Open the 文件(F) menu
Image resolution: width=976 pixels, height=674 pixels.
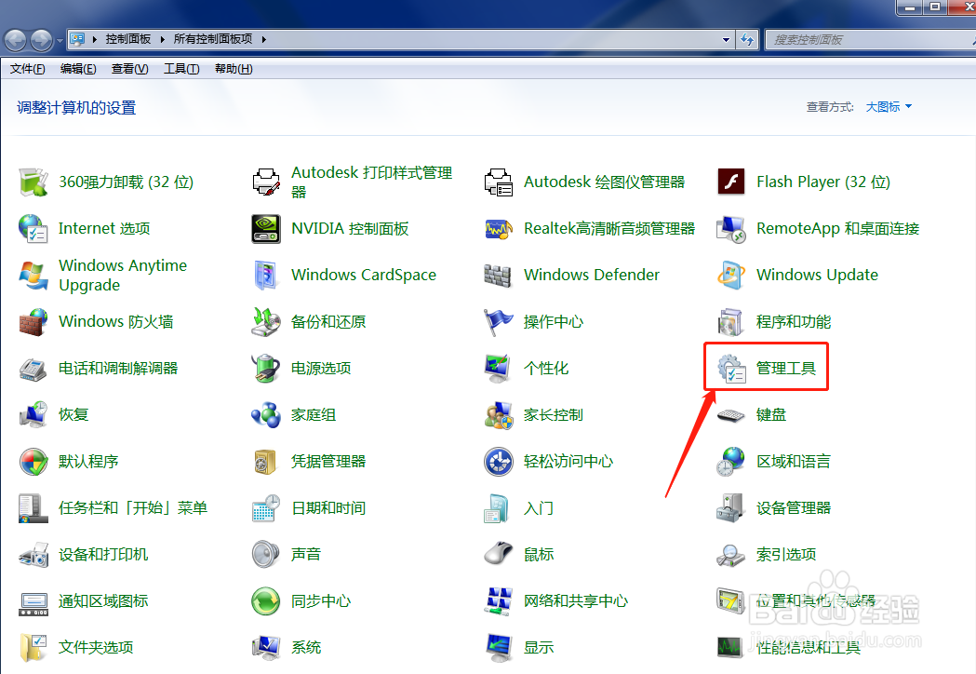point(27,69)
